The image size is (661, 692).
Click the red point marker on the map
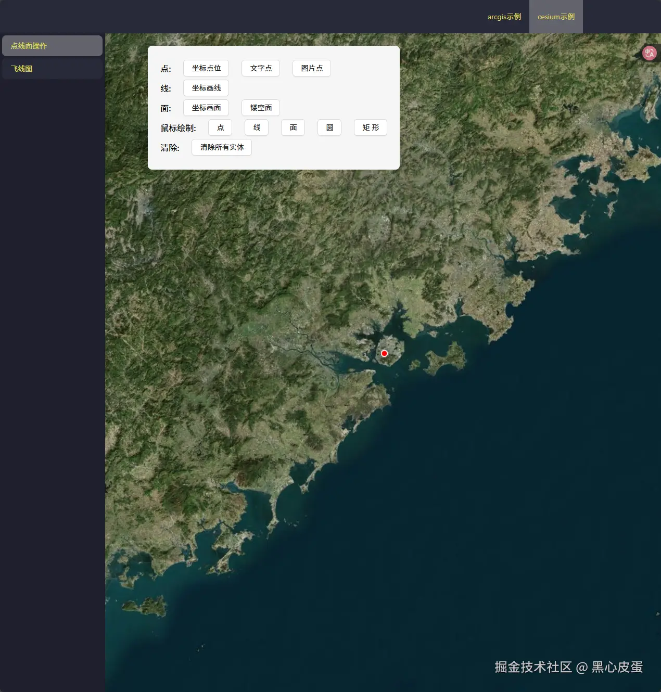pos(384,353)
